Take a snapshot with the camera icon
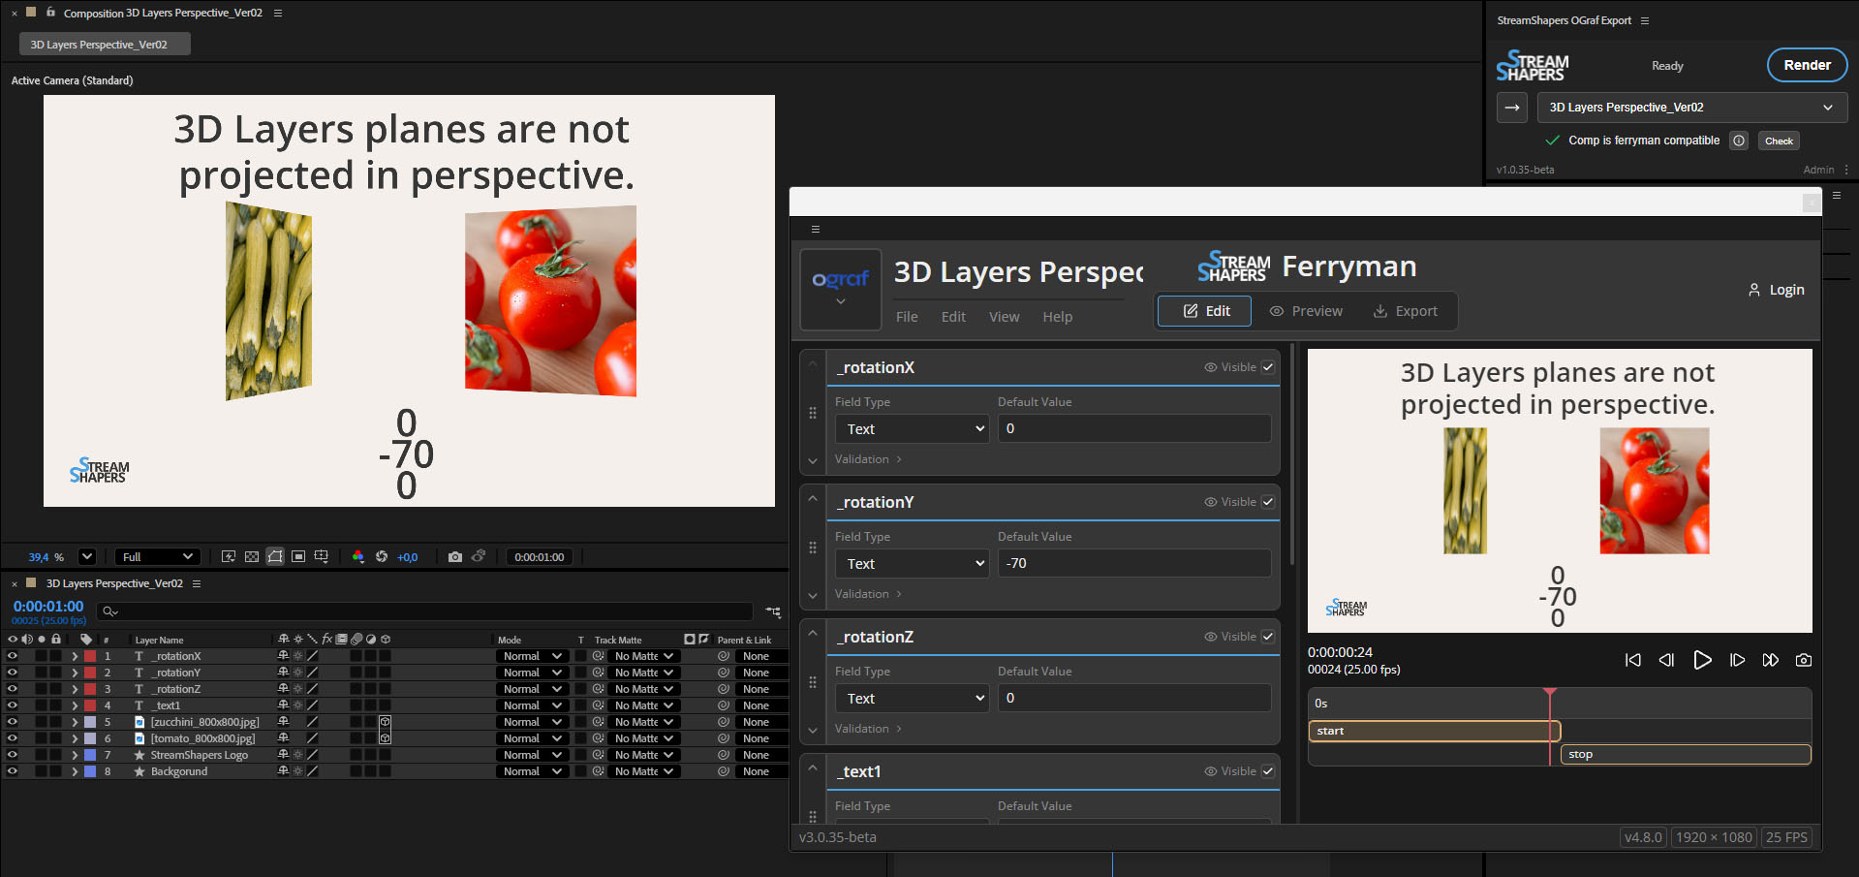Screen dimensions: 1859x877 point(455,556)
